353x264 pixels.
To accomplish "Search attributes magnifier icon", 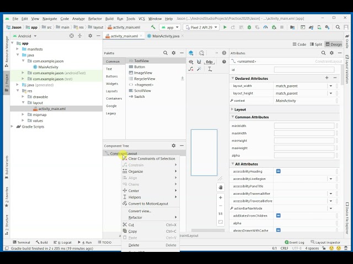I will (x=324, y=53).
